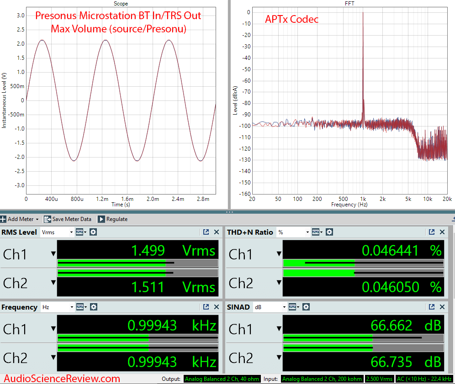Open the Hz unit dropdown for Frequency
Viewport: 455px width, 384px height.
pyautogui.click(x=57, y=307)
